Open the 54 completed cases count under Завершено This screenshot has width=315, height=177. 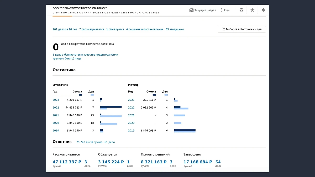[218, 162]
